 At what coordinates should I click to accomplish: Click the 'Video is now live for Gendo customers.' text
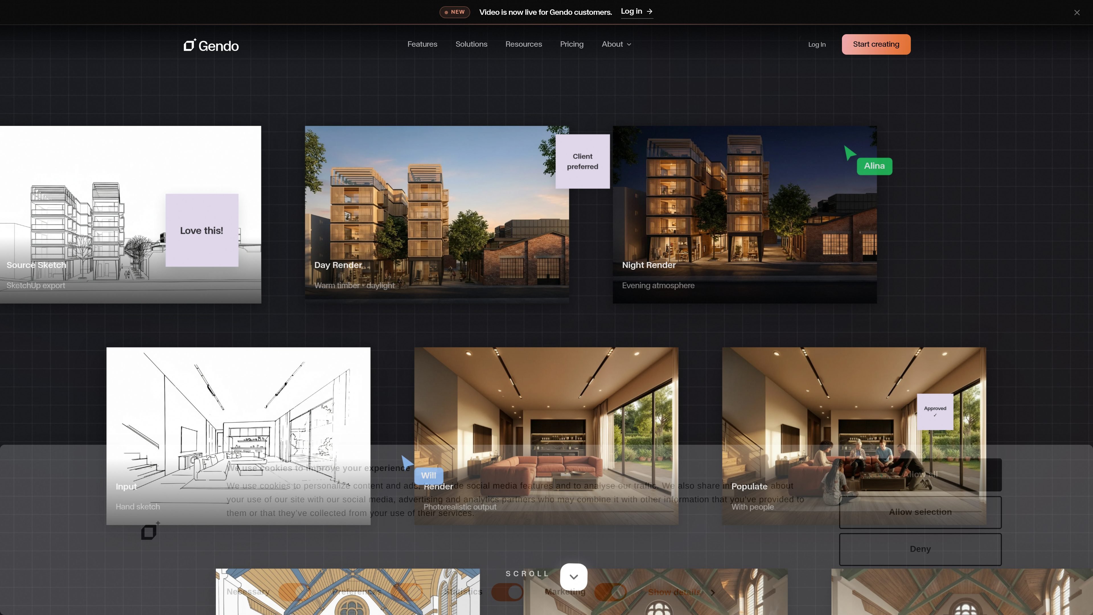[x=546, y=12]
